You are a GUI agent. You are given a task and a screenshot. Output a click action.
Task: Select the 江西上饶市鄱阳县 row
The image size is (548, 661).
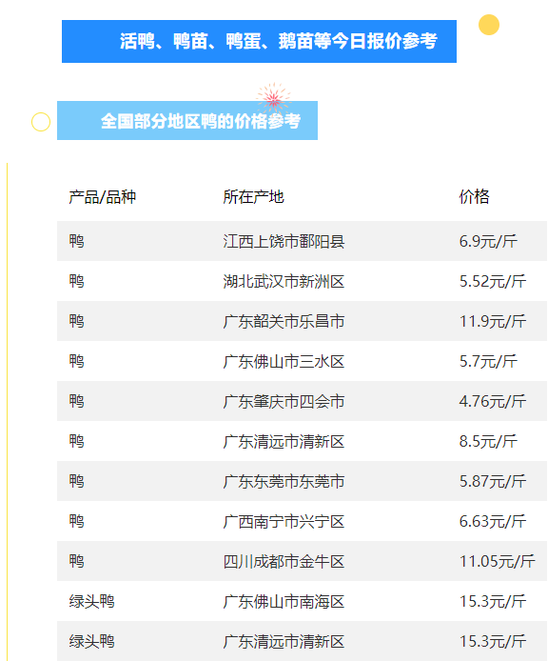(302, 241)
